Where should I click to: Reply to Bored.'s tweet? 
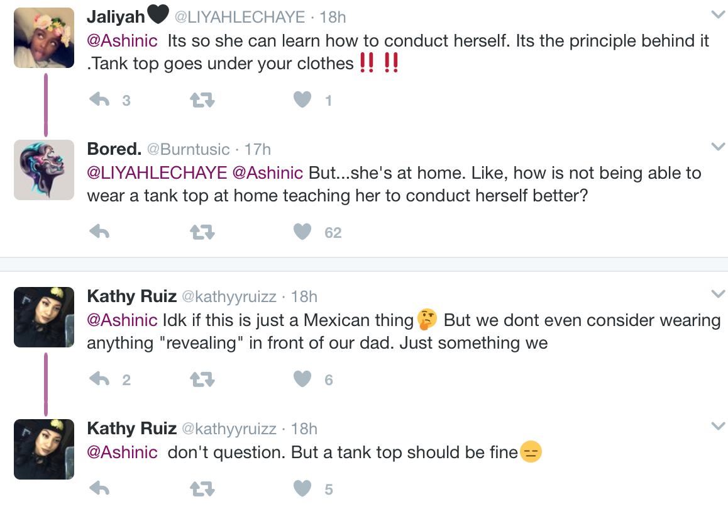[100, 232]
